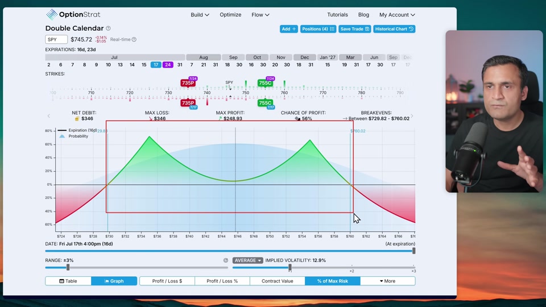Open the AVERAGE volatility dropdown

click(247, 260)
